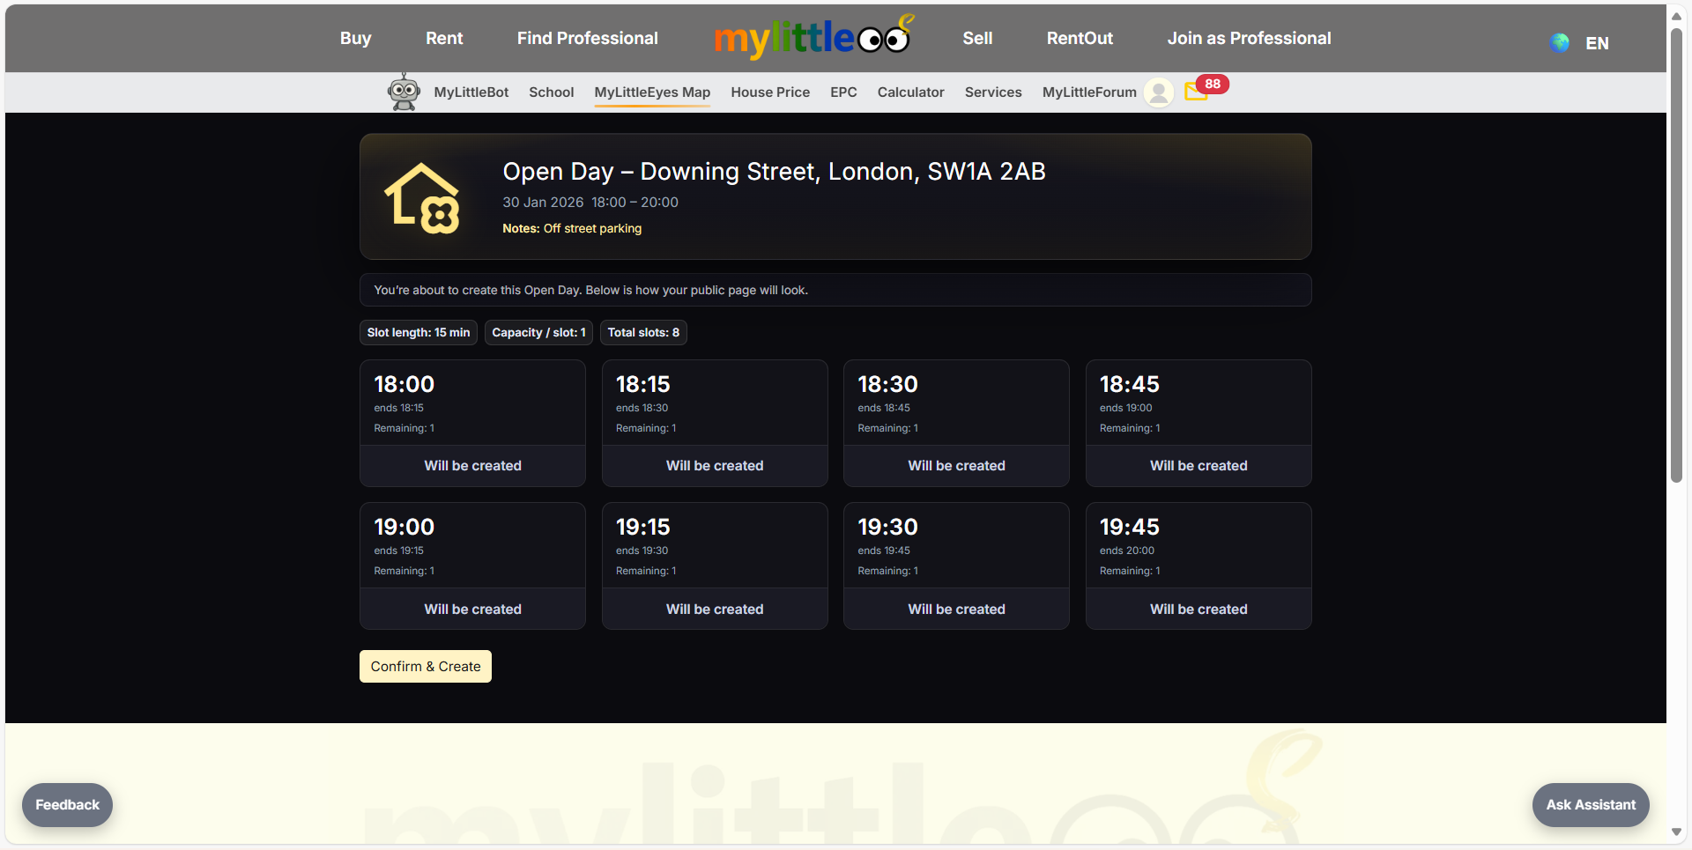Click the MyLittleBot robot icon
Viewport: 1692px width, 850px height.
[404, 92]
